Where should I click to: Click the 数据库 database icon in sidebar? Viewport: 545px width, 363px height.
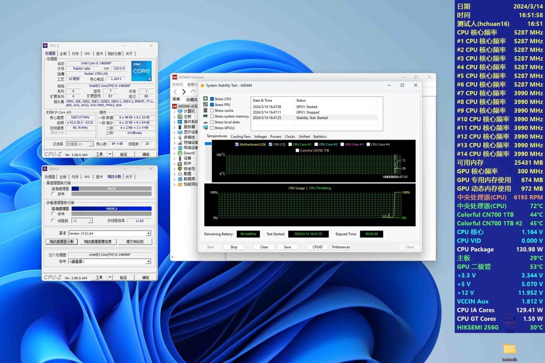point(180,179)
